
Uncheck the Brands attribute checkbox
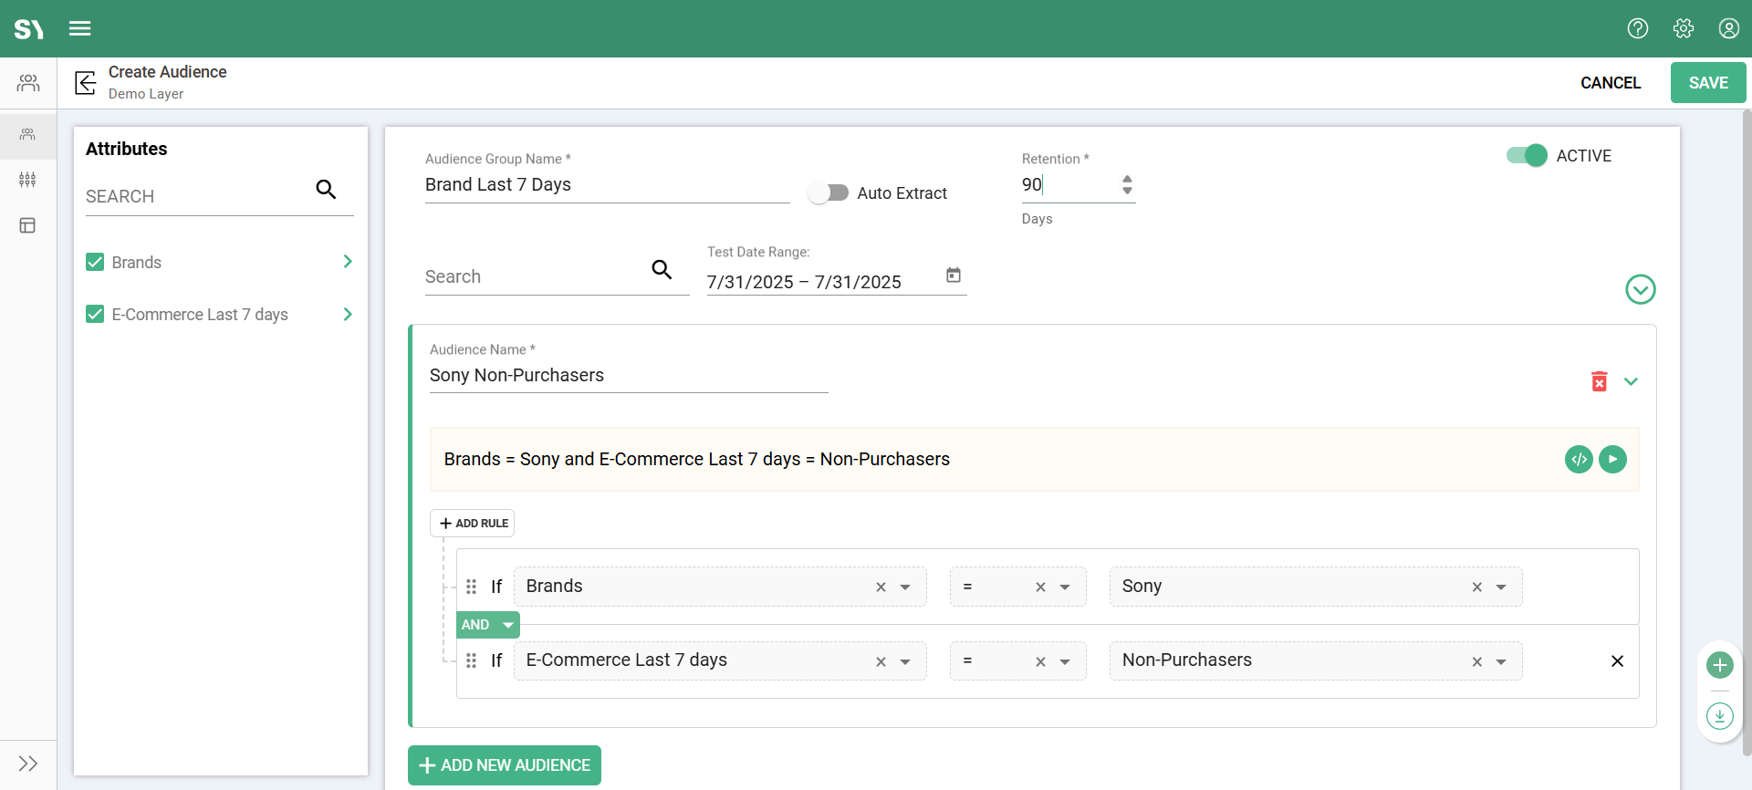(95, 263)
